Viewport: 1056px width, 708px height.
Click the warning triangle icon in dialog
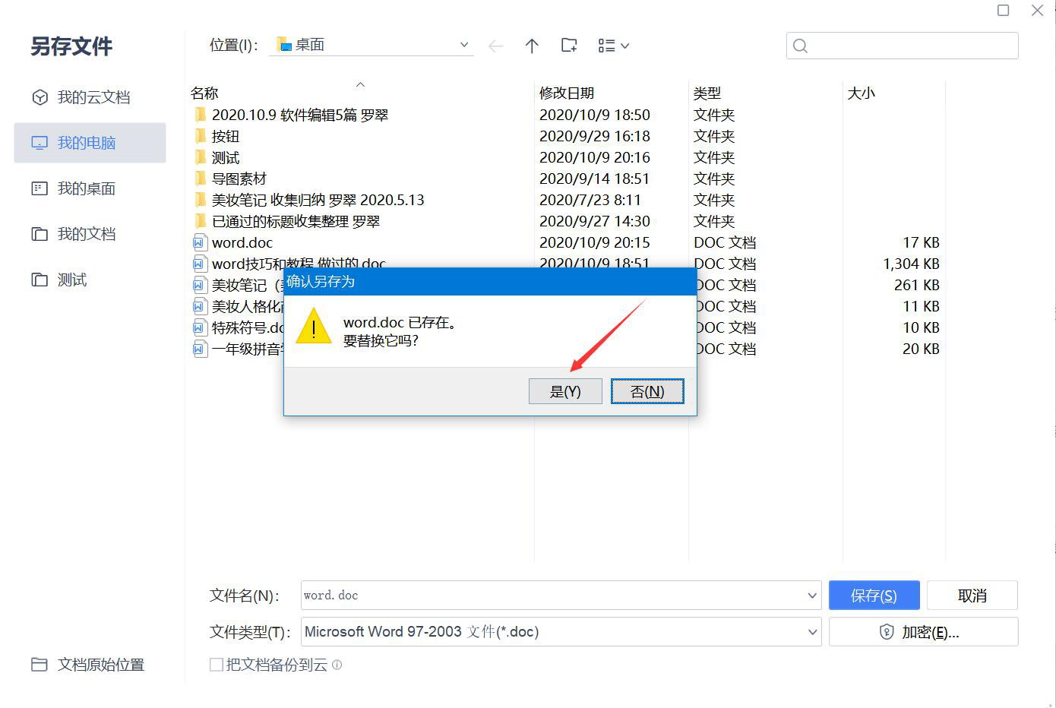coord(313,328)
